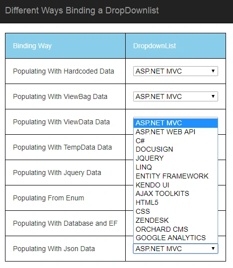Collapse the Json Data dropdown at the bottom

(175, 249)
